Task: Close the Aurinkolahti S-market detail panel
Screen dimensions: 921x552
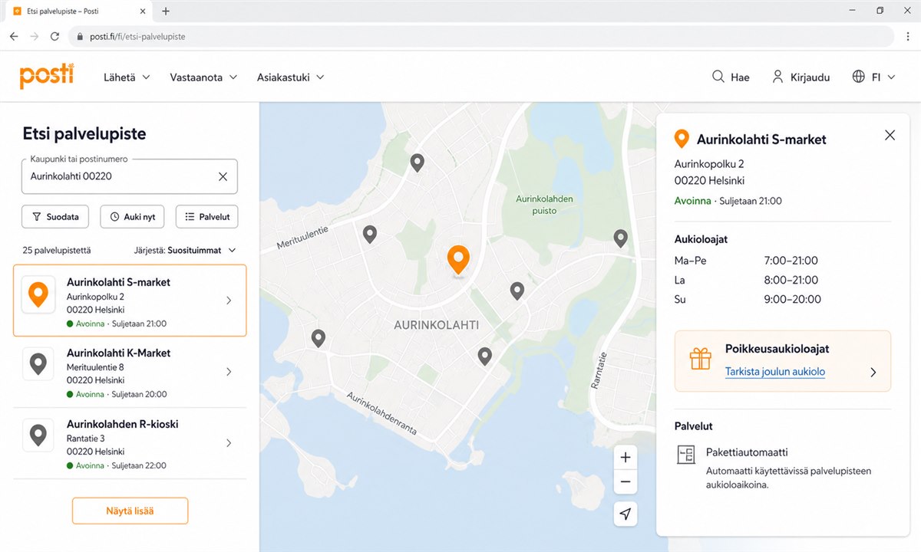Action: (x=890, y=135)
